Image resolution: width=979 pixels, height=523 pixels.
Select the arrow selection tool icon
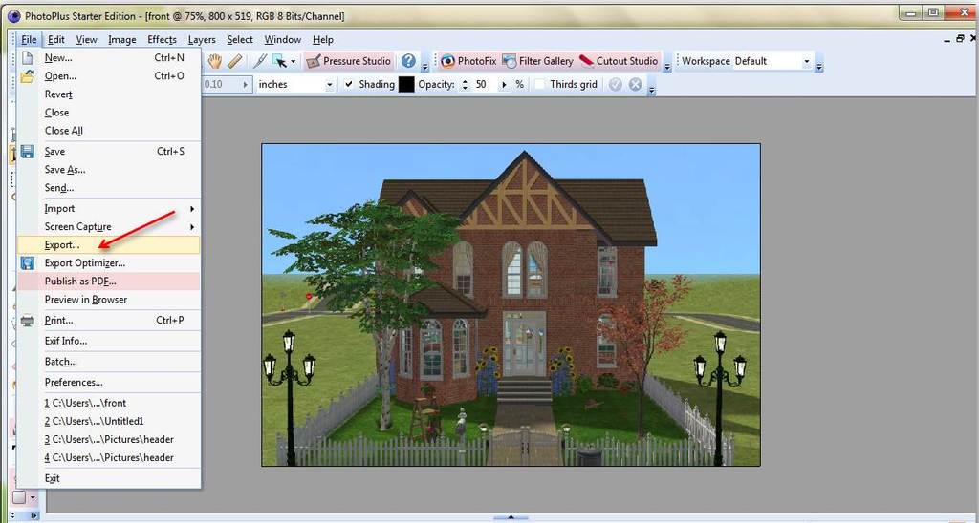[x=279, y=61]
